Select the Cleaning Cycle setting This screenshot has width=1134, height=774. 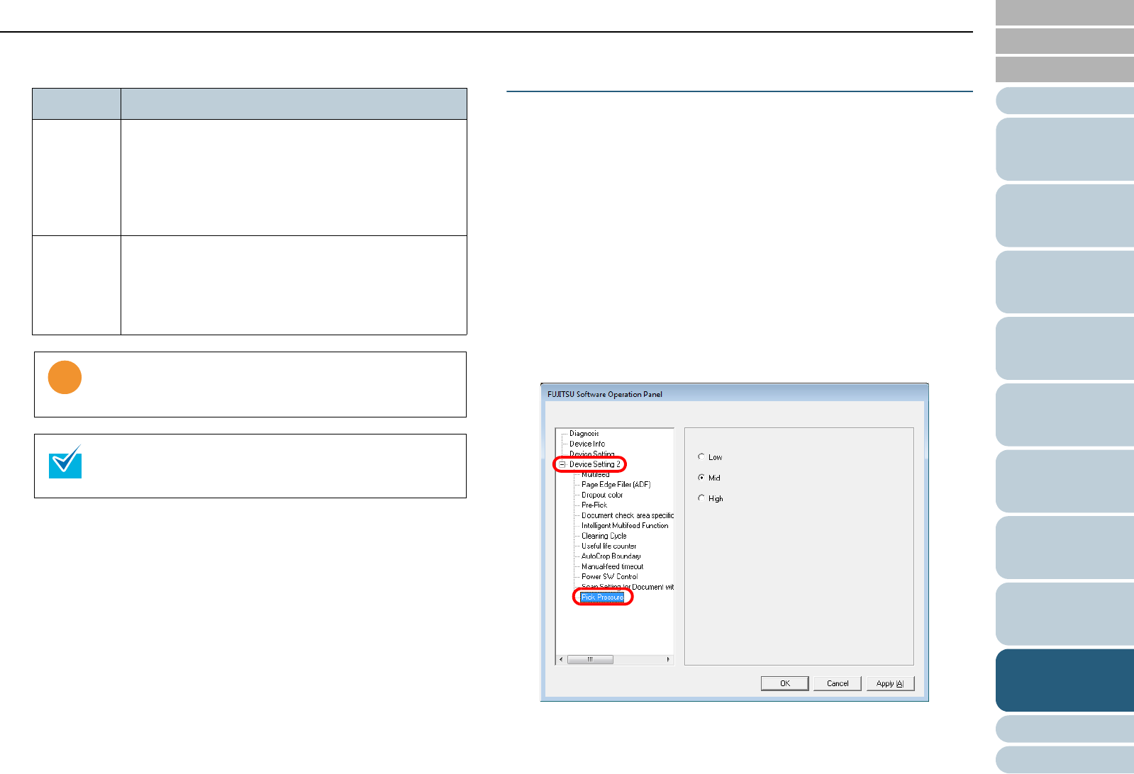tap(604, 536)
